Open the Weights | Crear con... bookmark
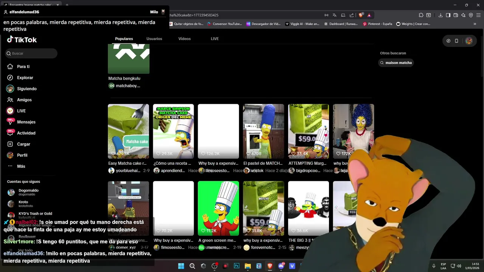The width and height of the screenshot is (484, 272). [x=413, y=24]
